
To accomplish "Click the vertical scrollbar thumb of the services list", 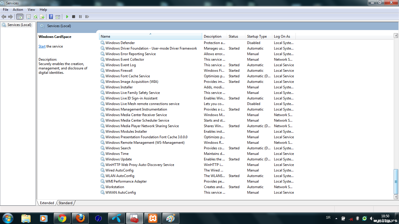I will (x=396, y=182).
